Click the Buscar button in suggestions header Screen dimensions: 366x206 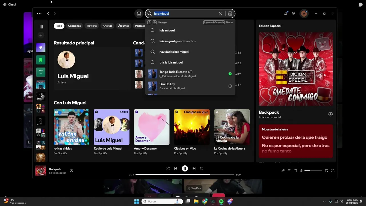[230, 22]
